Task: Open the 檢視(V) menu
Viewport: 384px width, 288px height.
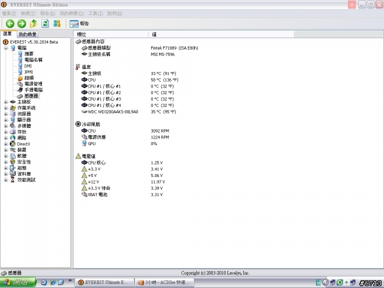Action: 28,13
